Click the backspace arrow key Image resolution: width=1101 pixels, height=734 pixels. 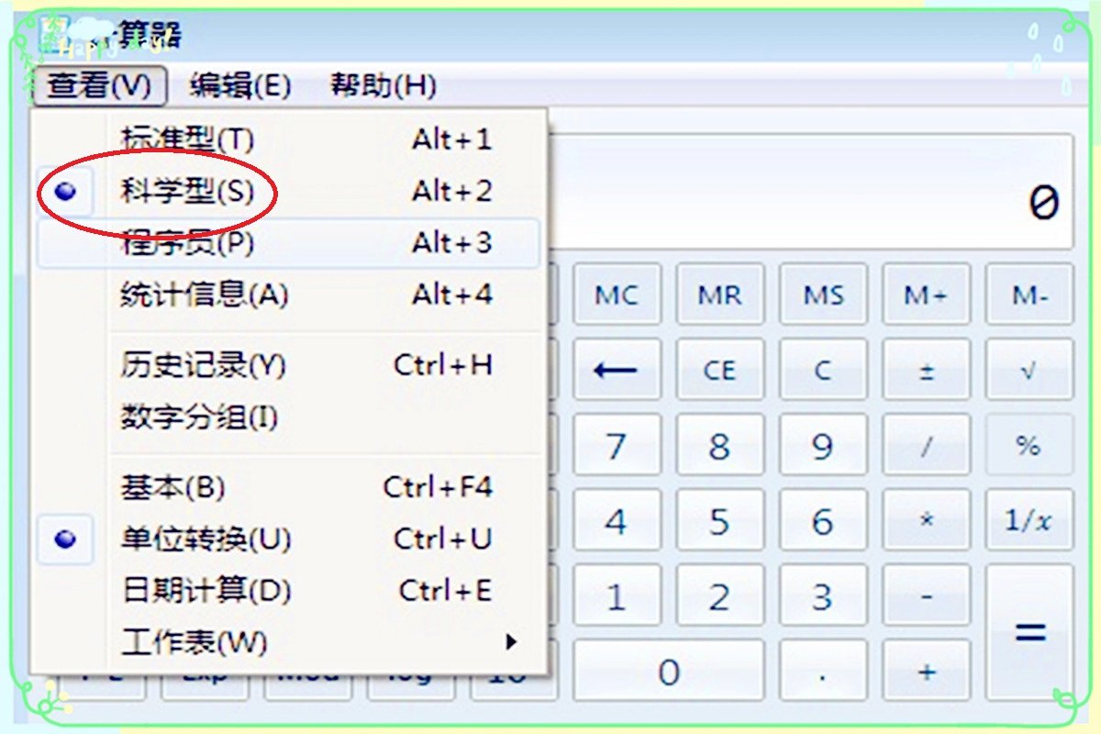617,370
